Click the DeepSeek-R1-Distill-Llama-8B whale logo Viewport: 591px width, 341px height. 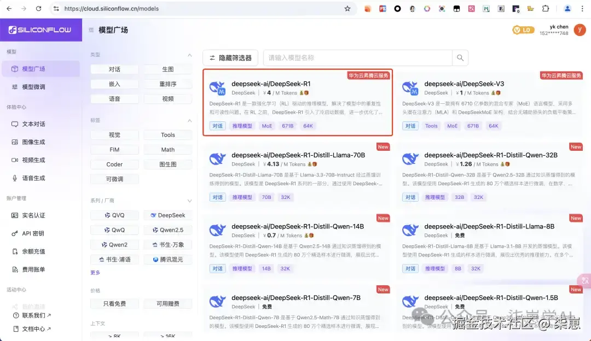point(410,230)
